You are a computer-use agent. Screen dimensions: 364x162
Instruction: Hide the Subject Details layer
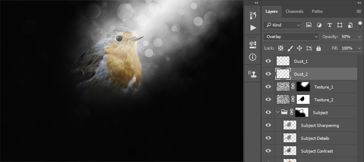268,138
